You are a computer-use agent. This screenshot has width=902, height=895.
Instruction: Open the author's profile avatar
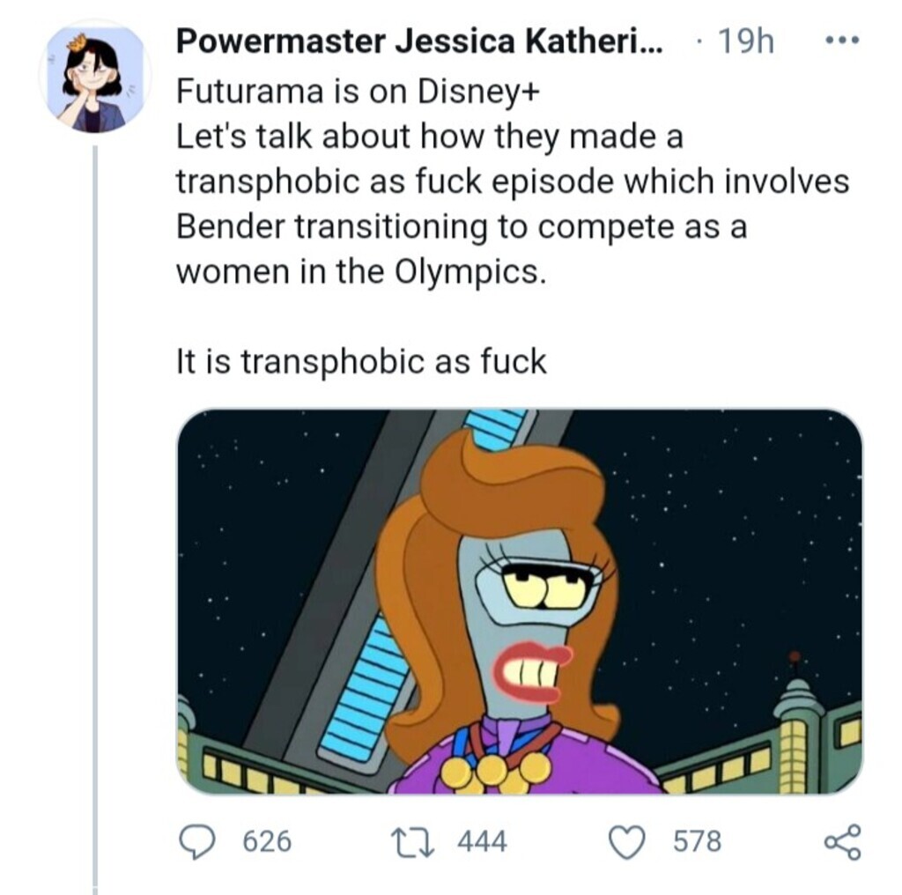[x=93, y=78]
